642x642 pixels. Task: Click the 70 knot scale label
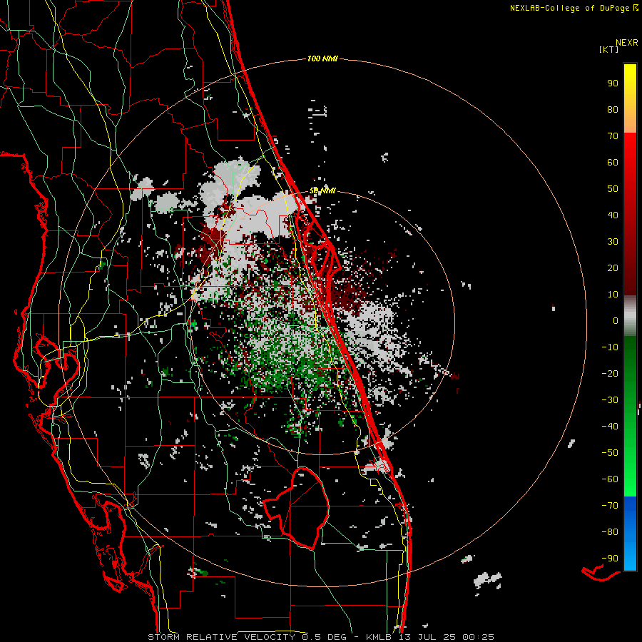[613, 136]
